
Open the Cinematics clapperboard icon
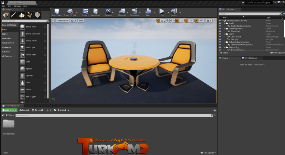[x=134, y=12]
